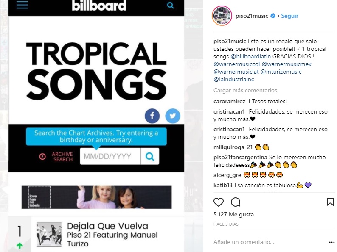
Task: Click the Billboard header search magnifier
Action: pos(170,5)
